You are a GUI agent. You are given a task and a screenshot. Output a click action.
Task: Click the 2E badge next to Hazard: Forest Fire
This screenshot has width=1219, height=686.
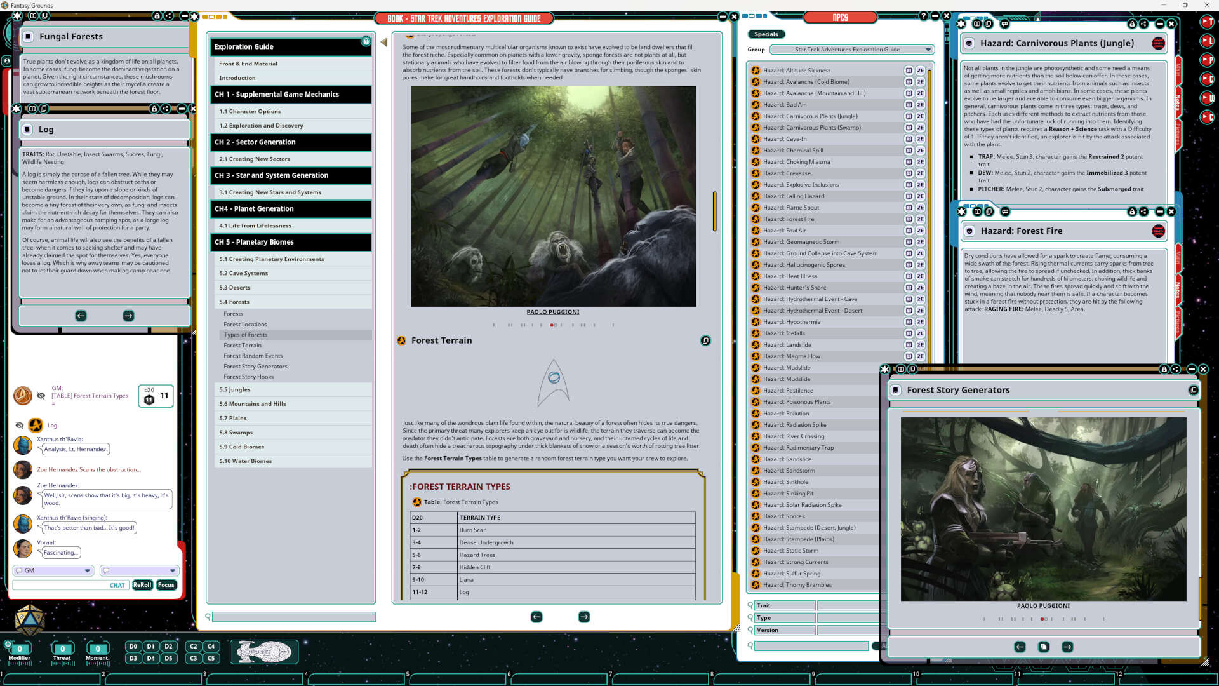pyautogui.click(x=921, y=219)
